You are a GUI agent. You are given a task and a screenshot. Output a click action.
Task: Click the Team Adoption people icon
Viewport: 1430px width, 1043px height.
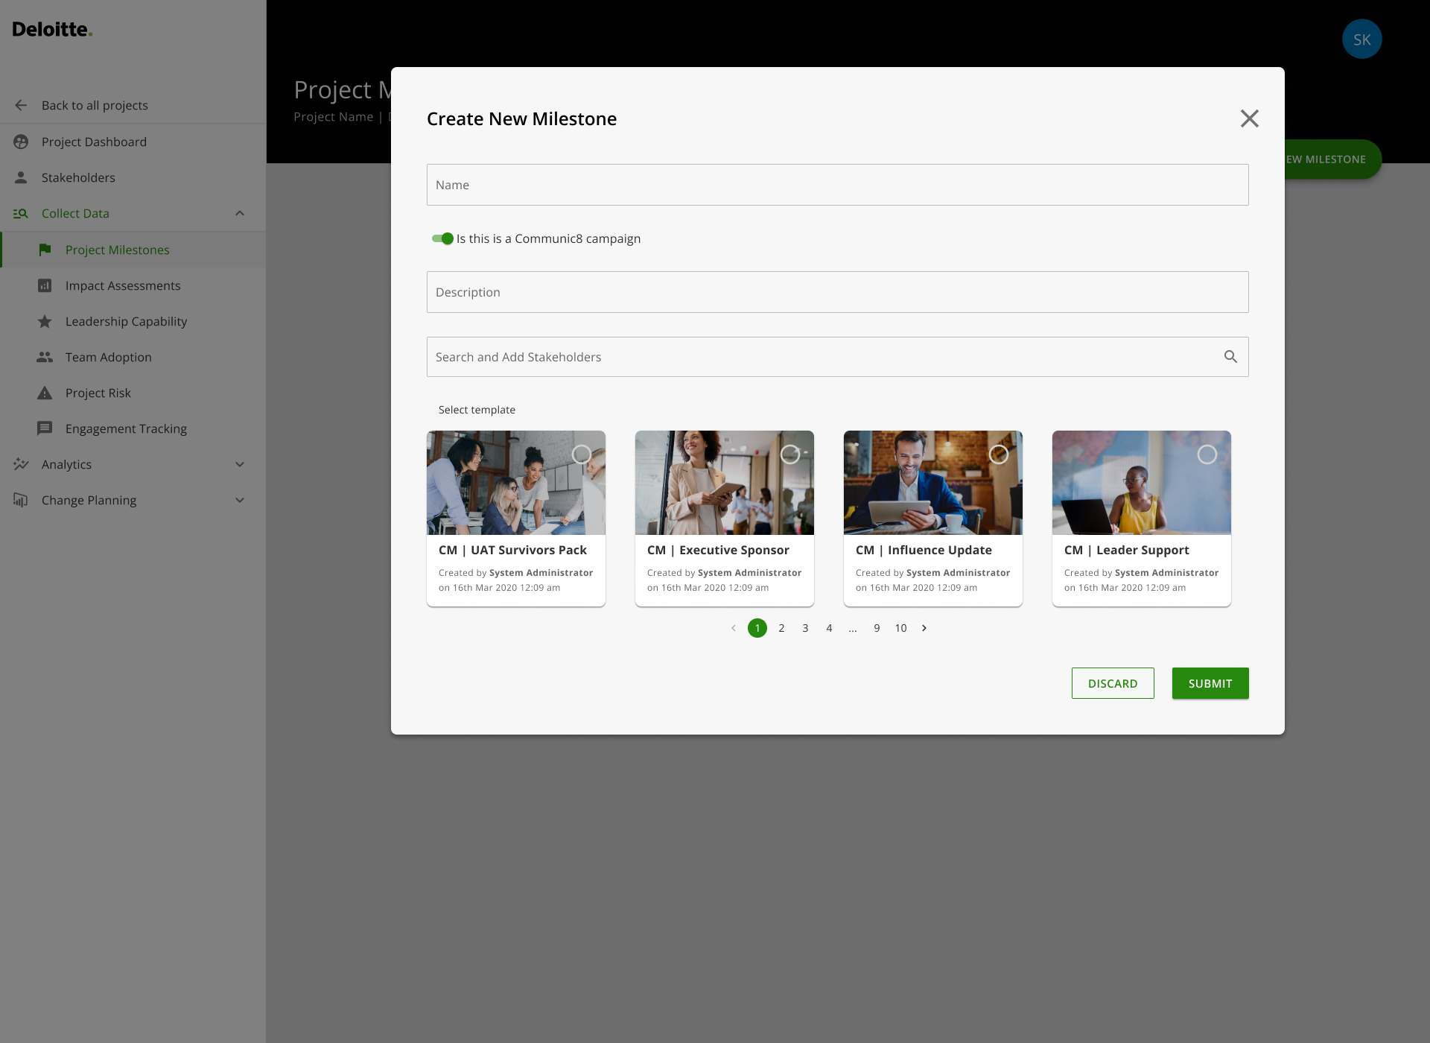[45, 357]
